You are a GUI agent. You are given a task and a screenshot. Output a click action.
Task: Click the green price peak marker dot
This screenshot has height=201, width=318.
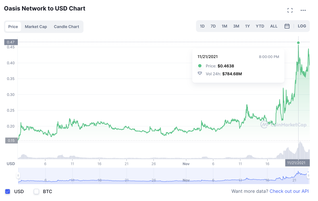coord(298,43)
